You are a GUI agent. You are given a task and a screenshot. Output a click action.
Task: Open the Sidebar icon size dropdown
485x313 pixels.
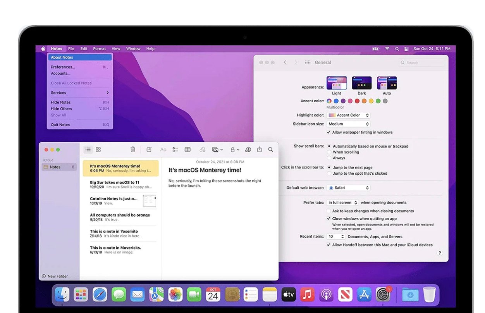click(x=348, y=124)
